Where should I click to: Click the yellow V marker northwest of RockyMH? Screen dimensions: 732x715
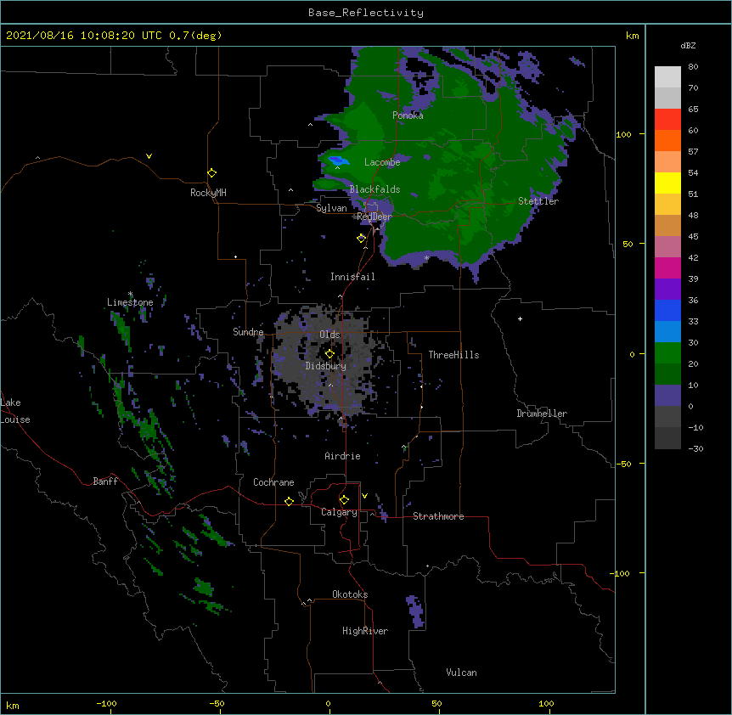[x=149, y=156]
